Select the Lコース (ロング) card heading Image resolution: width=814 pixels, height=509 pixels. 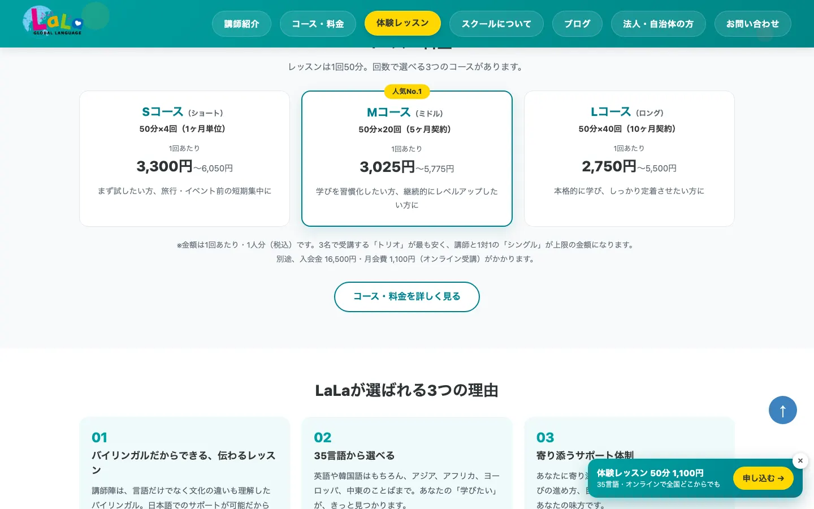tap(629, 112)
